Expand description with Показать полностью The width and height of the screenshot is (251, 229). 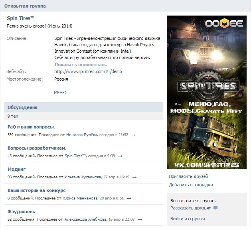click(81, 65)
